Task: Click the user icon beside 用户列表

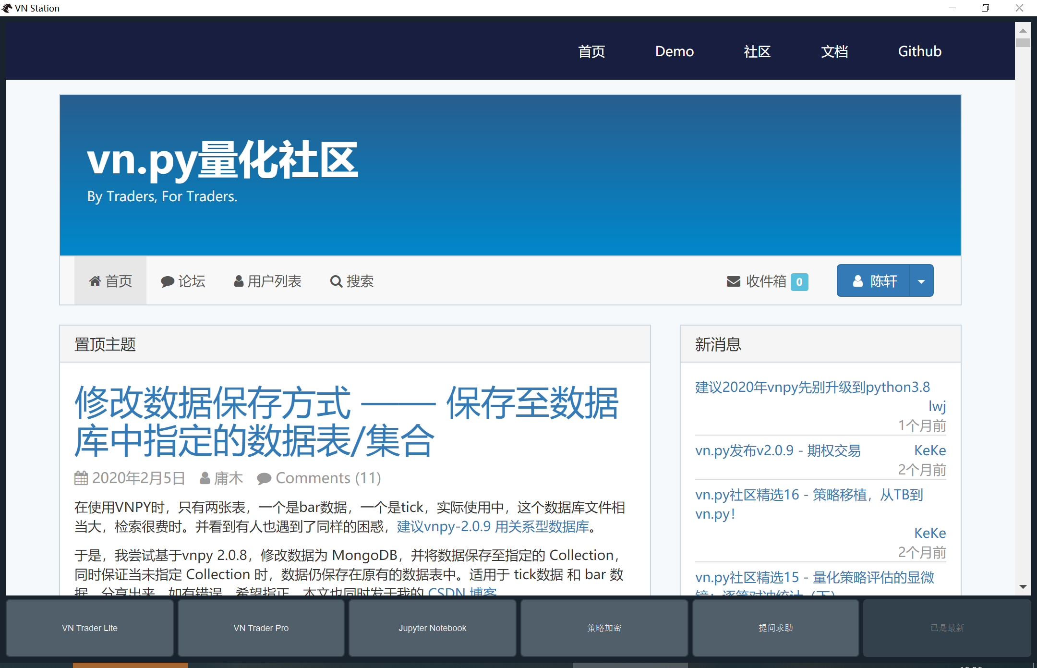Action: (239, 281)
